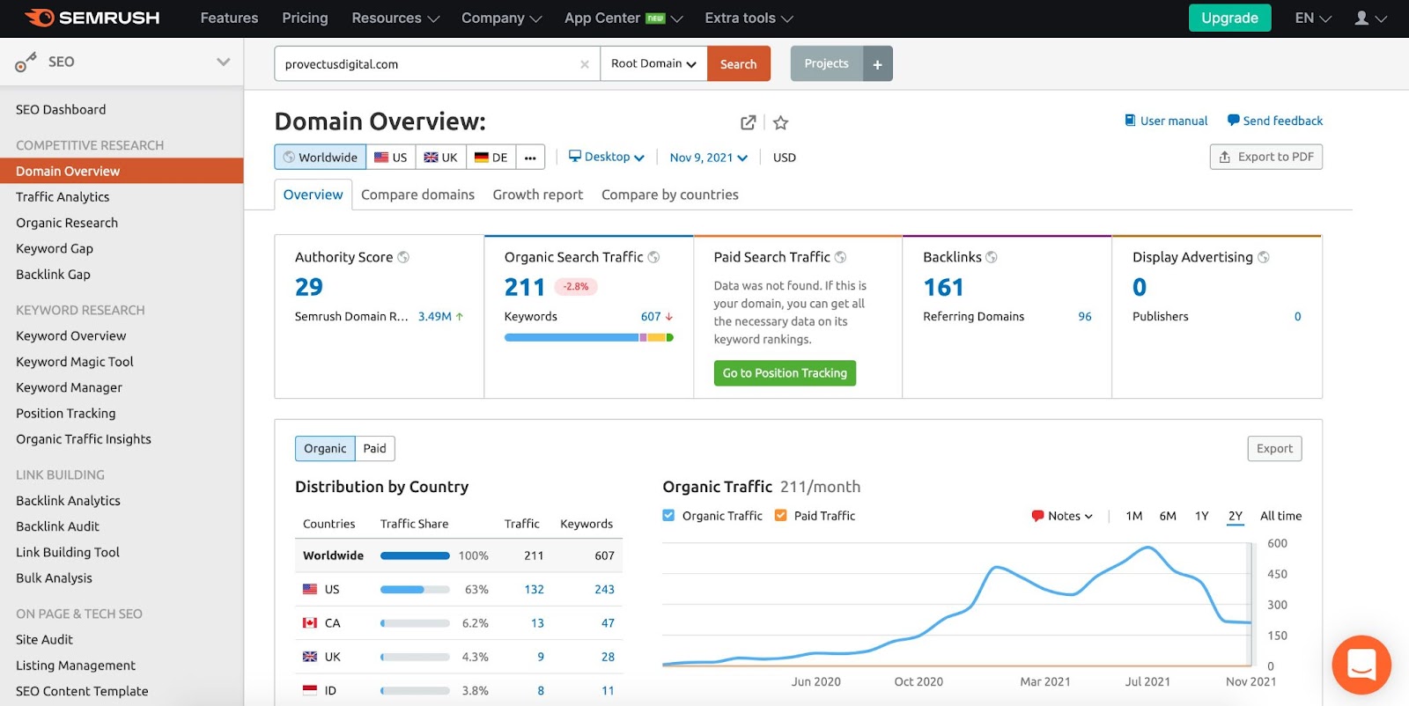
Task: Click the Notes red marker icon
Action: (x=1037, y=516)
